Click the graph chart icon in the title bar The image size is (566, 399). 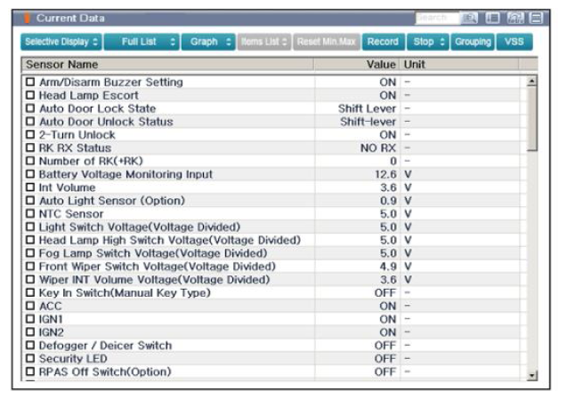[x=515, y=18]
